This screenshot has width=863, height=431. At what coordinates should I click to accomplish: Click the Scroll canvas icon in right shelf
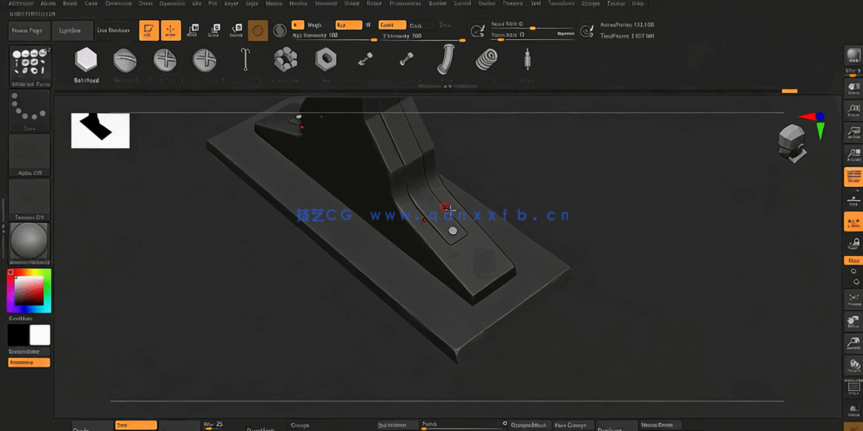(853, 88)
